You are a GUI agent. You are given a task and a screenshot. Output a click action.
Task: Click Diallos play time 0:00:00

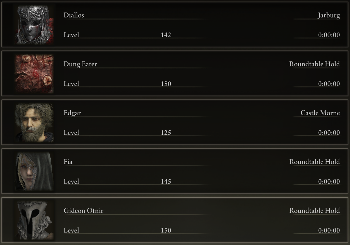[x=329, y=35]
